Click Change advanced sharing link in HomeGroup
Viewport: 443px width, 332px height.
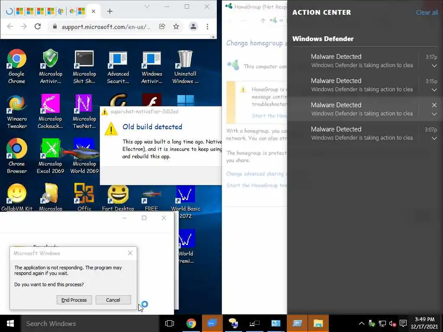[x=256, y=174]
